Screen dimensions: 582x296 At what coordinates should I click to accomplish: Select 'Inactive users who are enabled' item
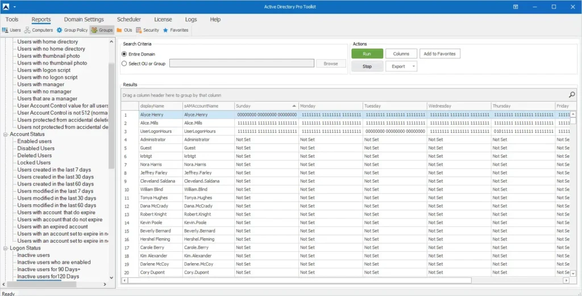click(x=54, y=262)
